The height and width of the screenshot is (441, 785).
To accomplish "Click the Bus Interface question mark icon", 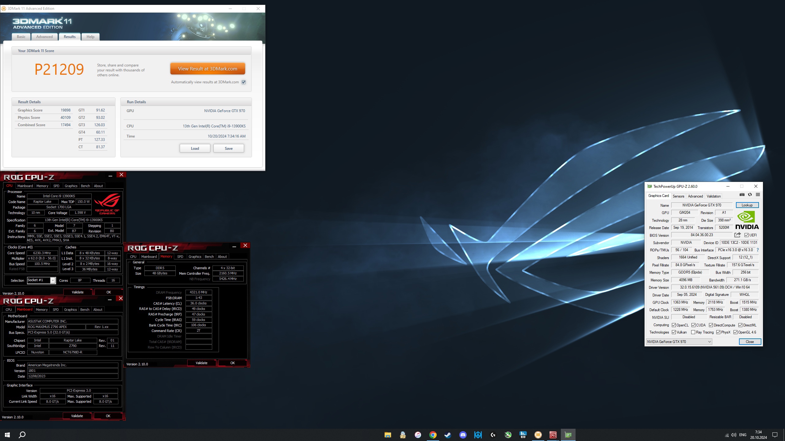I will pos(757,250).
